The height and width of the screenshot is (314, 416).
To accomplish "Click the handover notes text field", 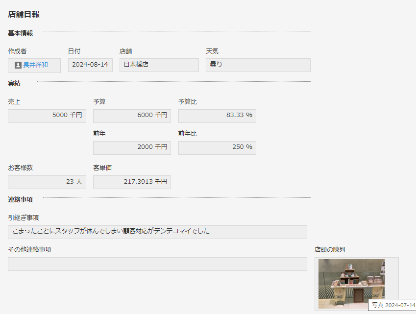I will pyautogui.click(x=157, y=232).
